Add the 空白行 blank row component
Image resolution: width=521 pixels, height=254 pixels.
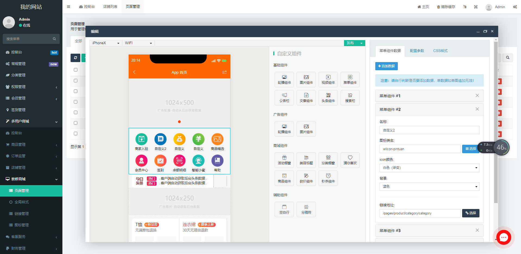tap(284, 209)
